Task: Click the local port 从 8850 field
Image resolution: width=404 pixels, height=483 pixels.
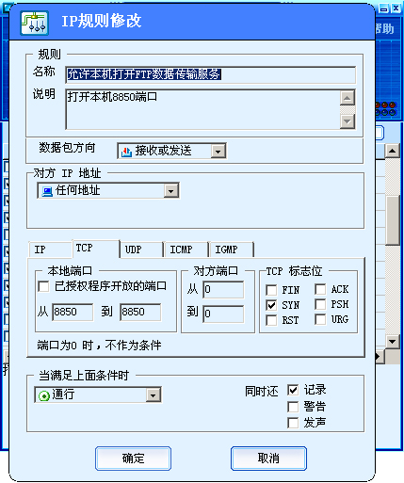Action: point(73,312)
